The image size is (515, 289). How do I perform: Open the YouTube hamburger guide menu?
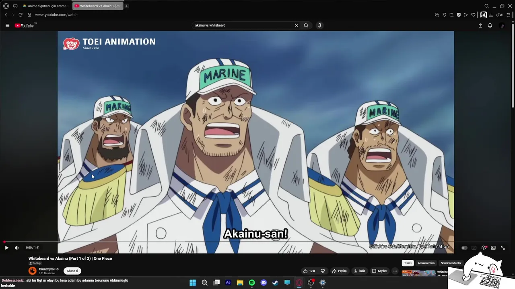(x=7, y=25)
